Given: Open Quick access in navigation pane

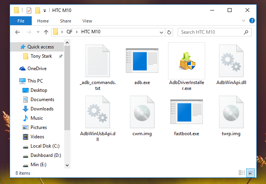Looking at the screenshot, I should [37, 47].
